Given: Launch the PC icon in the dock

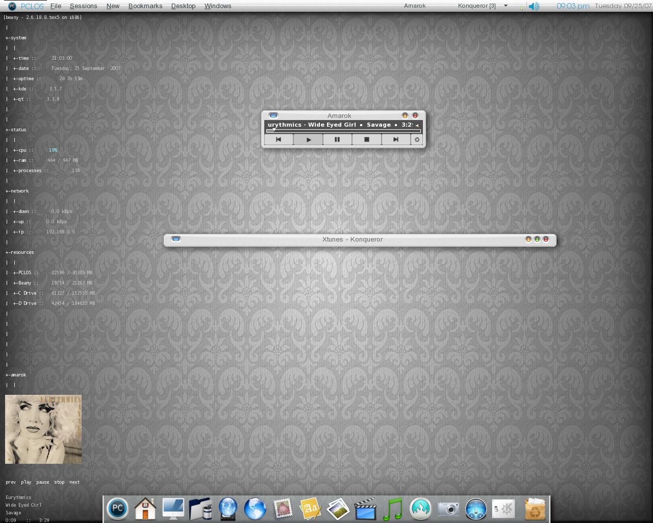Looking at the screenshot, I should click(117, 509).
